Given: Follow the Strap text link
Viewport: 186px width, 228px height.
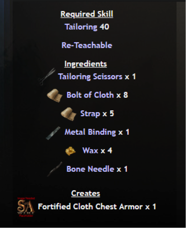Looking at the screenshot, I should (x=90, y=114).
